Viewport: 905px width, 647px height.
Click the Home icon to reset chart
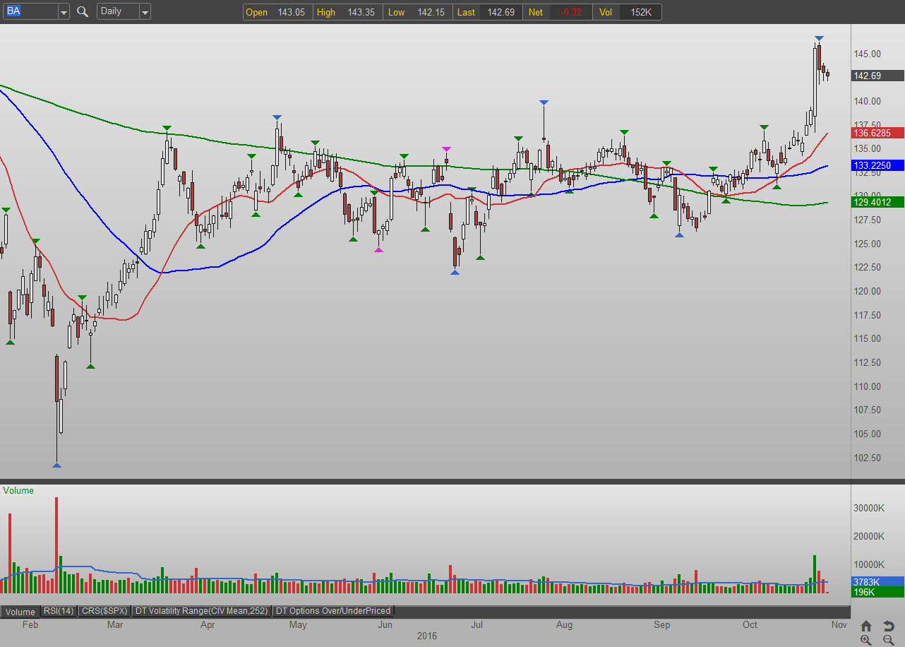(x=866, y=626)
